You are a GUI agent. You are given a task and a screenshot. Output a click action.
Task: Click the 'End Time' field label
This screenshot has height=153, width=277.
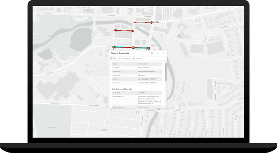tap(116, 83)
